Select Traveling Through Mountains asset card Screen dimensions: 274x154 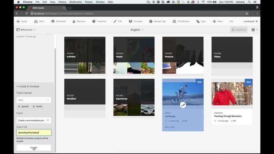point(232,102)
